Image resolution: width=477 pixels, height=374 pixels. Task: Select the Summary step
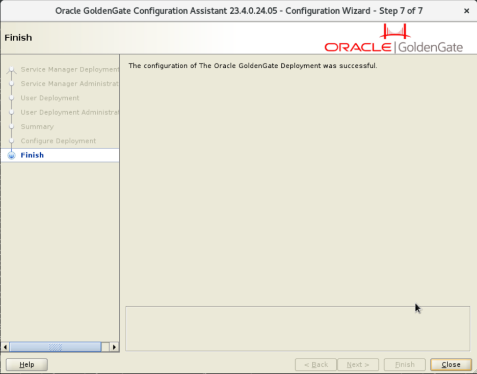37,126
